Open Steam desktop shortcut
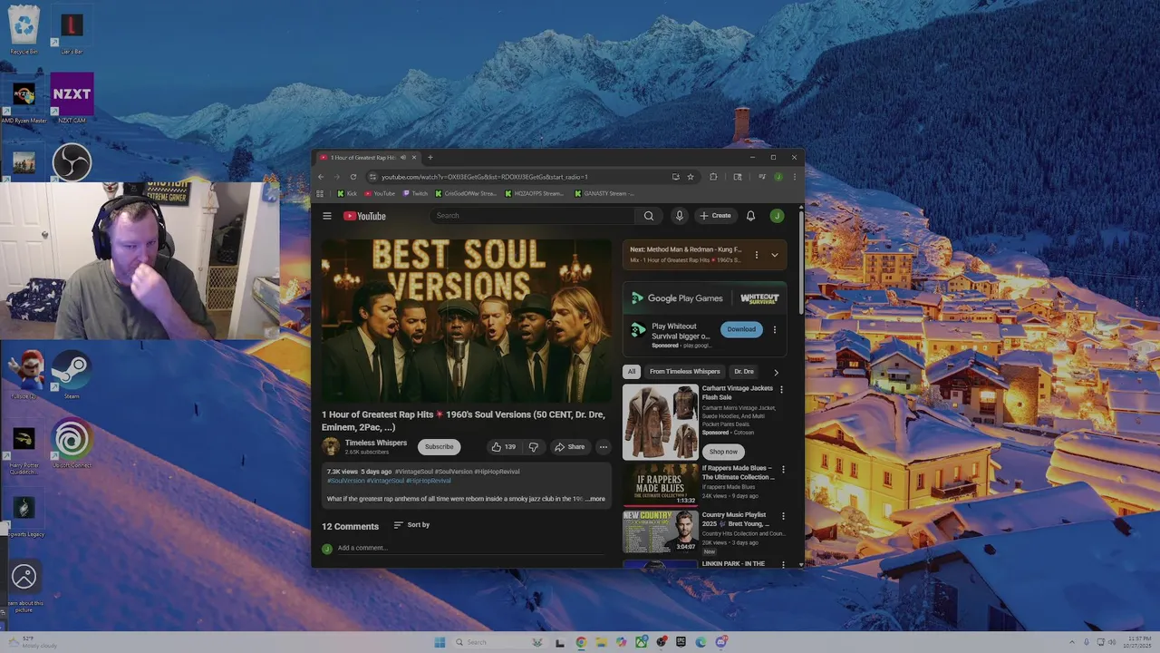 tap(72, 375)
